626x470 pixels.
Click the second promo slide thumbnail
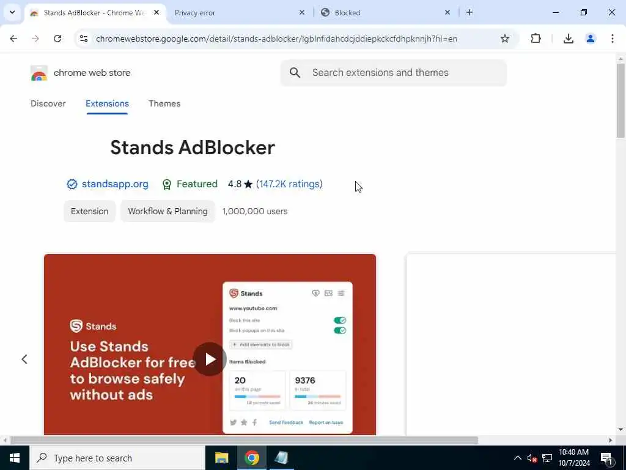click(x=512, y=345)
